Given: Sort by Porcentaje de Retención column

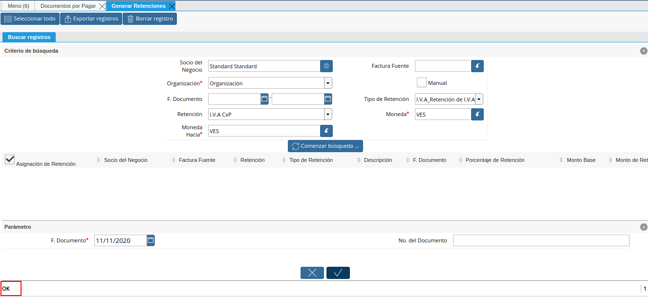Looking at the screenshot, I should (495, 160).
